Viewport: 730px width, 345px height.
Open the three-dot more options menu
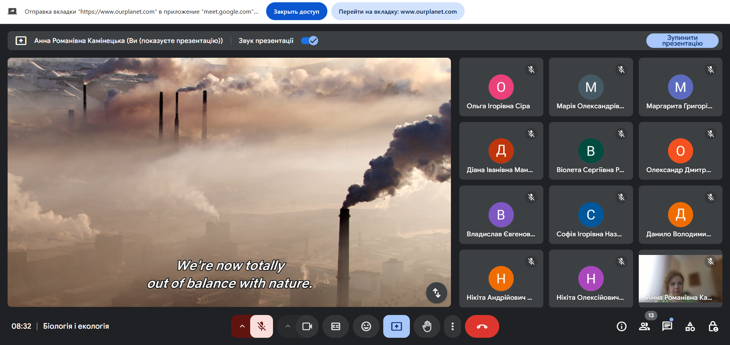452,326
